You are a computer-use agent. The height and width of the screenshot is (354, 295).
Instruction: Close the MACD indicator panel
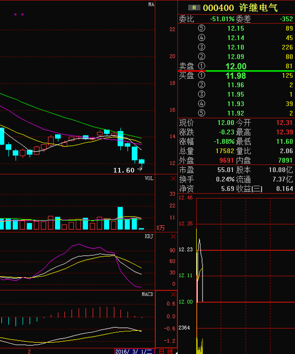pyautogui.click(x=173, y=294)
